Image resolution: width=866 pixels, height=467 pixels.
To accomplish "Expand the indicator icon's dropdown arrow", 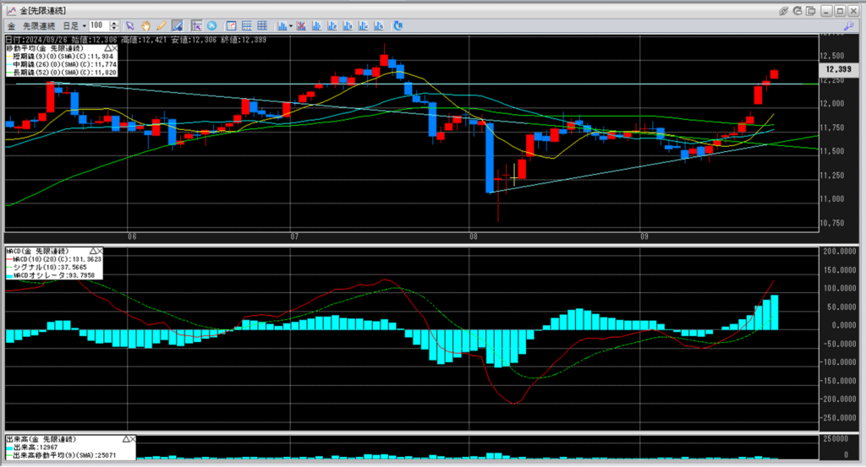I will (291, 26).
